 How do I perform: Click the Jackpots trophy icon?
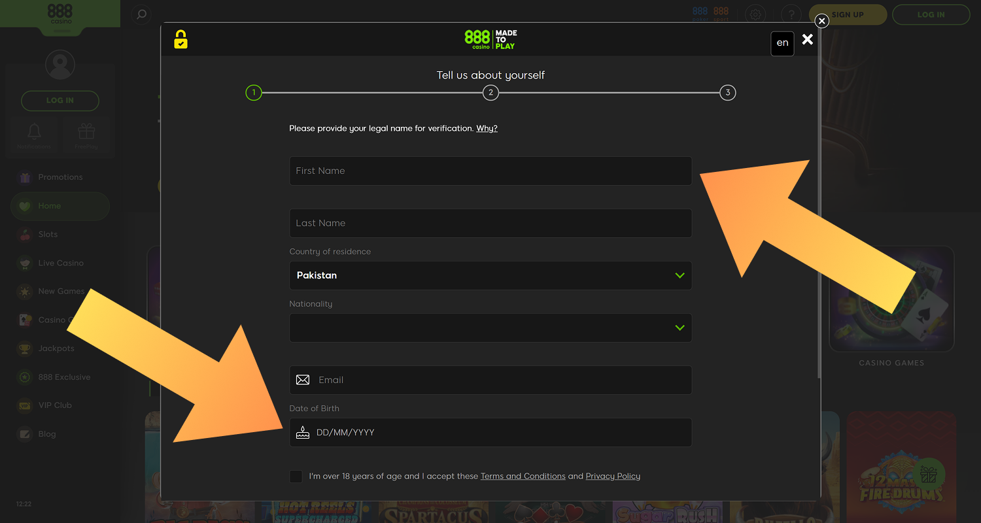pos(24,348)
